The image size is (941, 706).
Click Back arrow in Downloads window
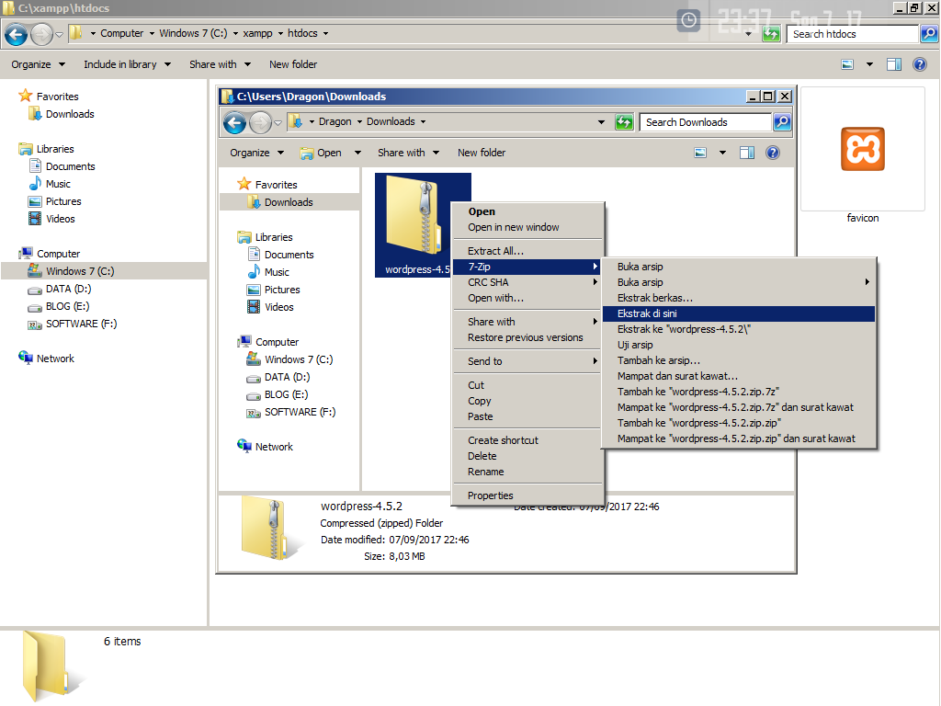pos(234,123)
